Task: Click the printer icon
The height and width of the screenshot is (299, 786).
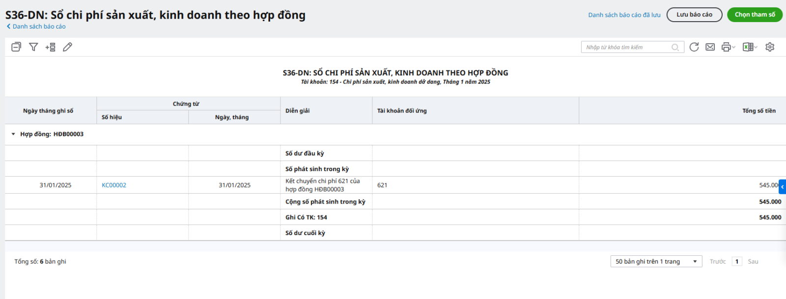Action: click(726, 47)
